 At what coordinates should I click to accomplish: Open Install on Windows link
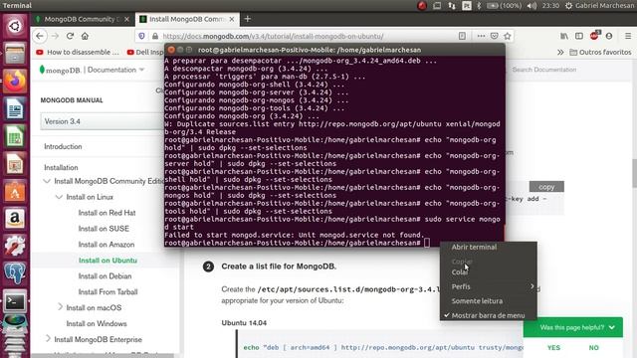(97, 323)
